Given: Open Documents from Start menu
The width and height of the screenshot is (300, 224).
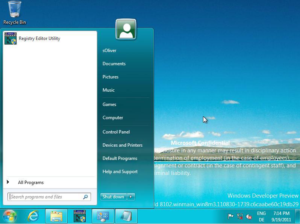Looking at the screenshot, I should [x=114, y=64].
